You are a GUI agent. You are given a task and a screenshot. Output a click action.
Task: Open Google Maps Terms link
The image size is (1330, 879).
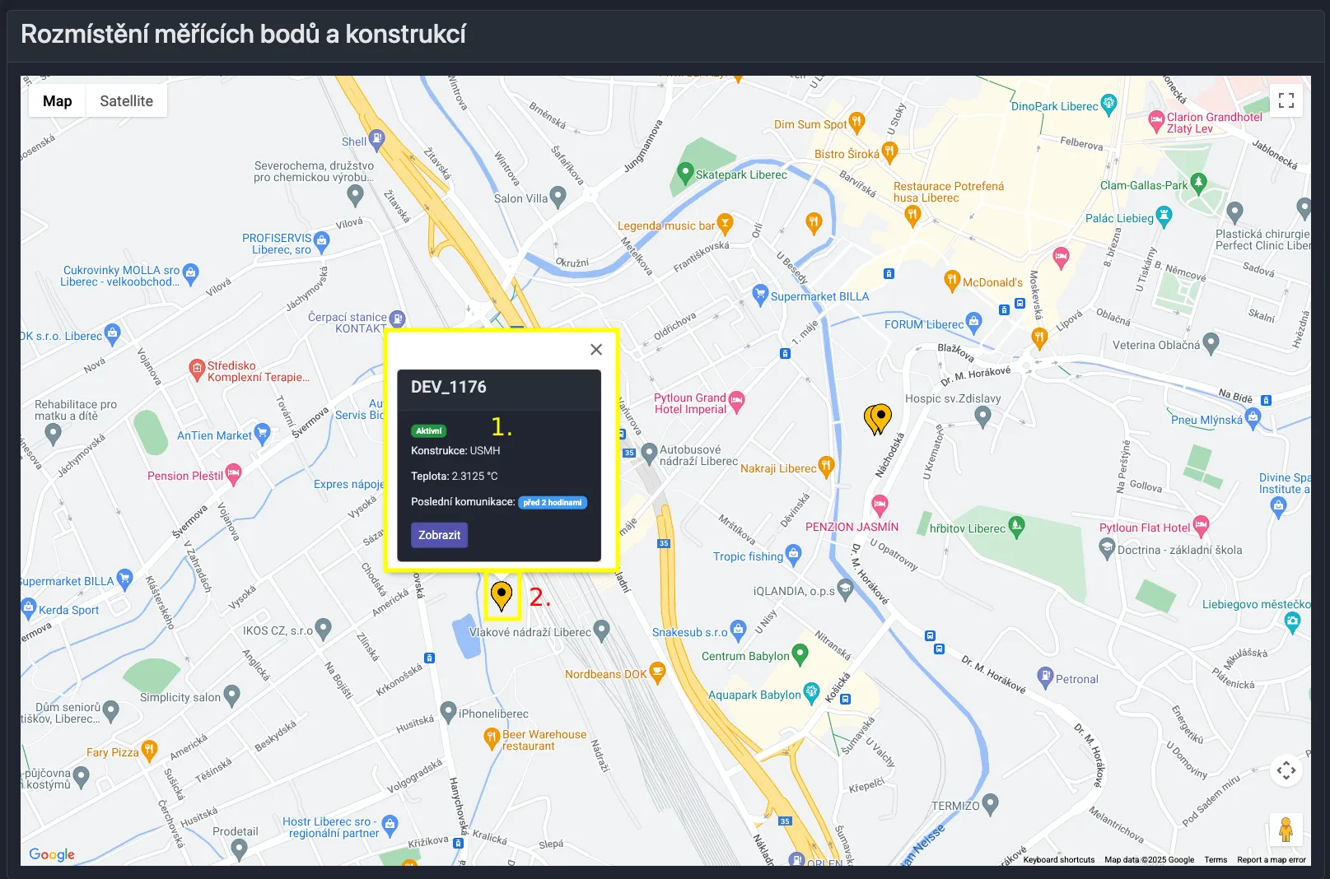(1216, 859)
